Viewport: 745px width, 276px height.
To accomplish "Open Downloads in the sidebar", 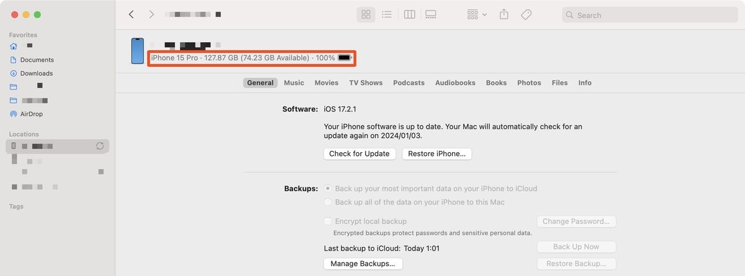I will pyautogui.click(x=36, y=74).
